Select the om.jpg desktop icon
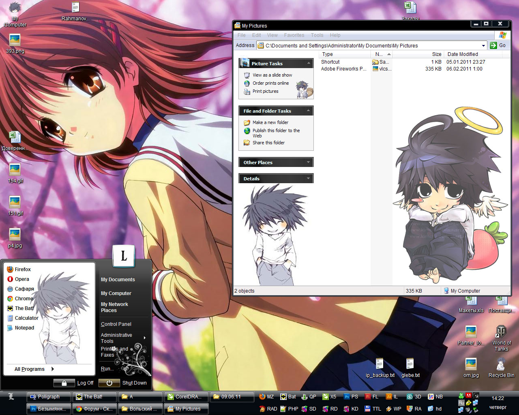 point(471,368)
